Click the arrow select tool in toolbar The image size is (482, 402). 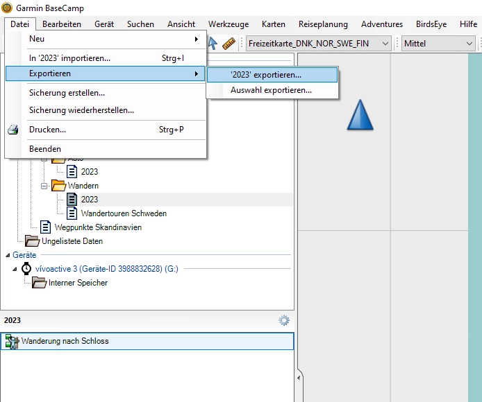(213, 44)
